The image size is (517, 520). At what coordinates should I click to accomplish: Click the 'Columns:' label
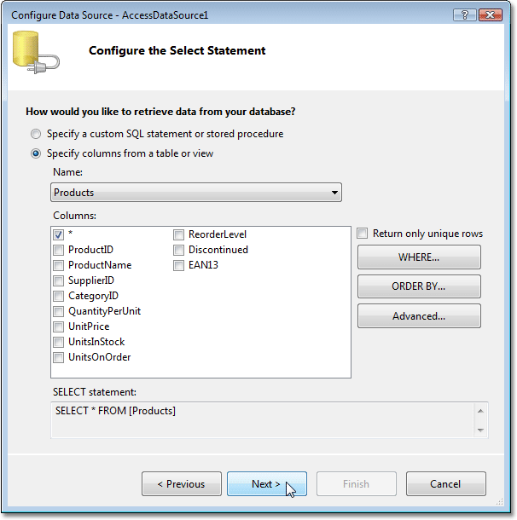pos(75,216)
